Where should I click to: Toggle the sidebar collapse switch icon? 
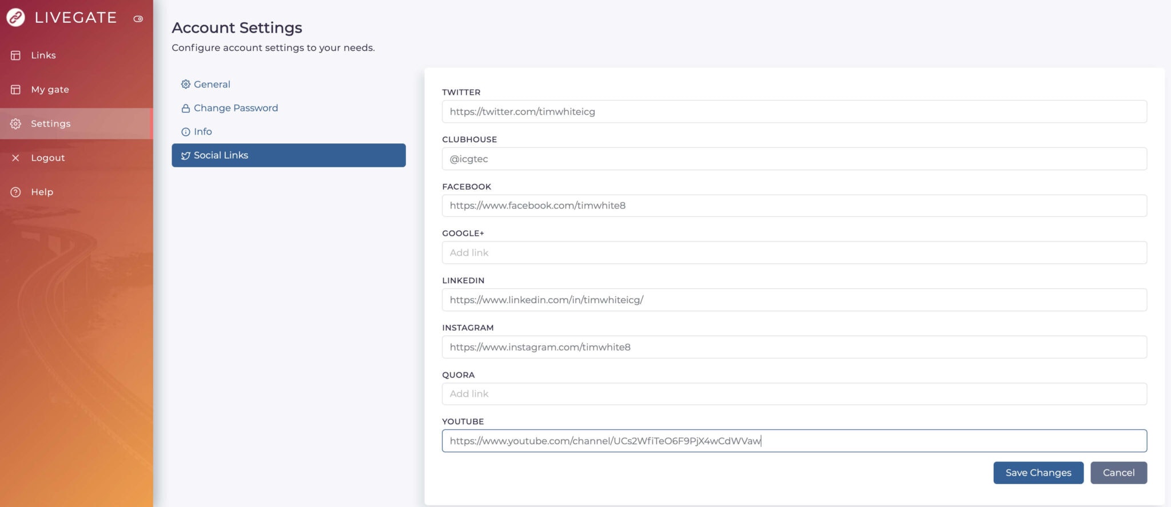click(x=138, y=19)
